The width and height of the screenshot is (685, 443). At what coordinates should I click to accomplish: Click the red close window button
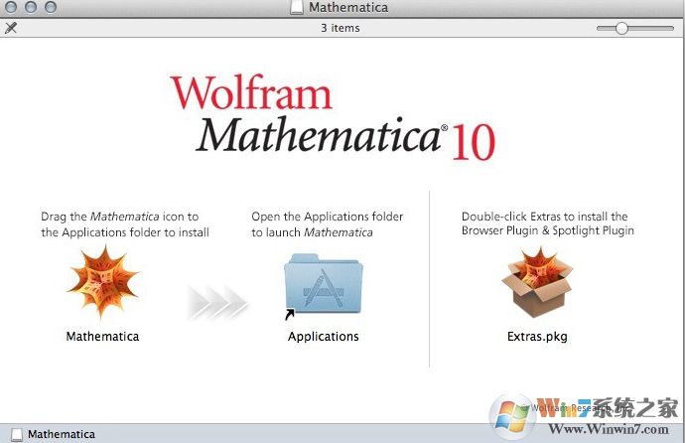[11, 7]
